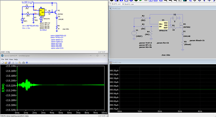Image resolution: width=216 pixels, height=117 pixels.
Task: Select resistor R3 (RG) in QSPICE schematic
Action: point(33,19)
